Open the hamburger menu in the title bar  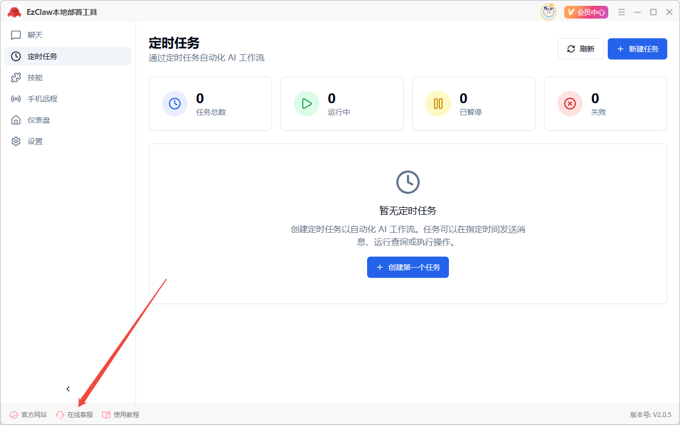point(621,11)
